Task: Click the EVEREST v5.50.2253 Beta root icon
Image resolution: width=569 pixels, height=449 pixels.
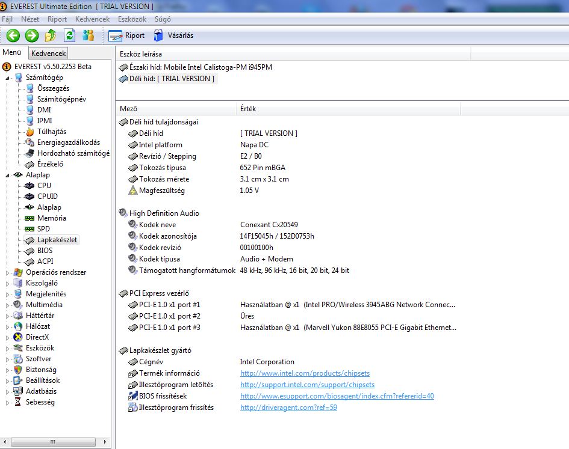Action: pyautogui.click(x=7, y=67)
